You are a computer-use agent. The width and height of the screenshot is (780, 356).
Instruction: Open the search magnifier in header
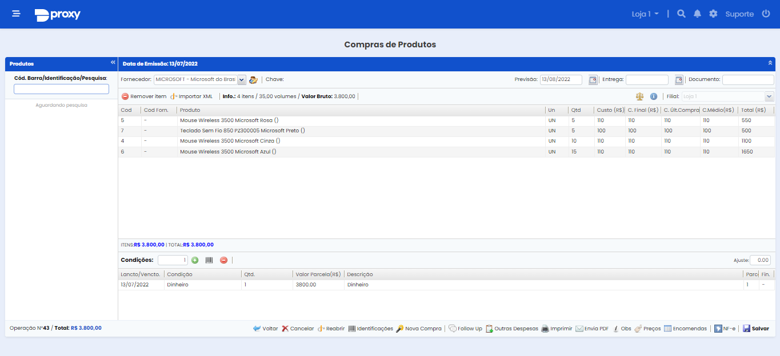click(681, 14)
